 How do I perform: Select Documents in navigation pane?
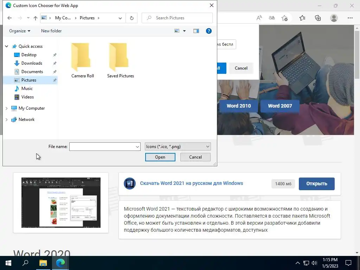pos(32,72)
